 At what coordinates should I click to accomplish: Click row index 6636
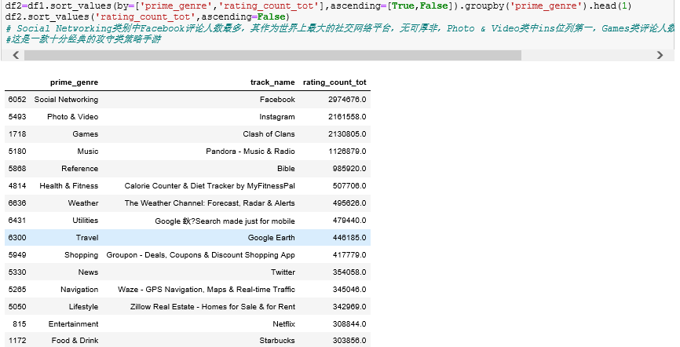tap(17, 203)
